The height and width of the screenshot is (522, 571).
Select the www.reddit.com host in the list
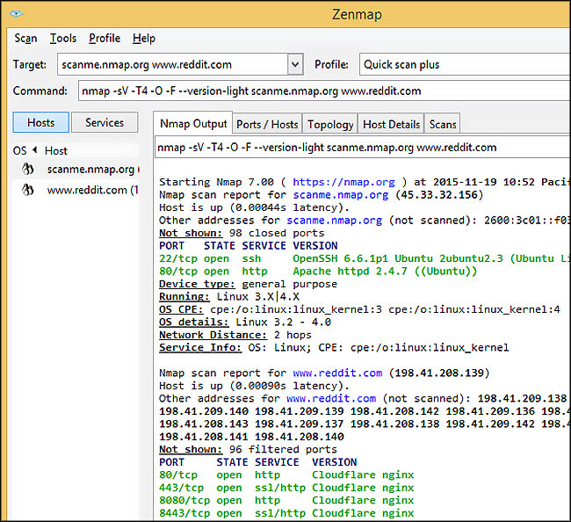point(76,190)
